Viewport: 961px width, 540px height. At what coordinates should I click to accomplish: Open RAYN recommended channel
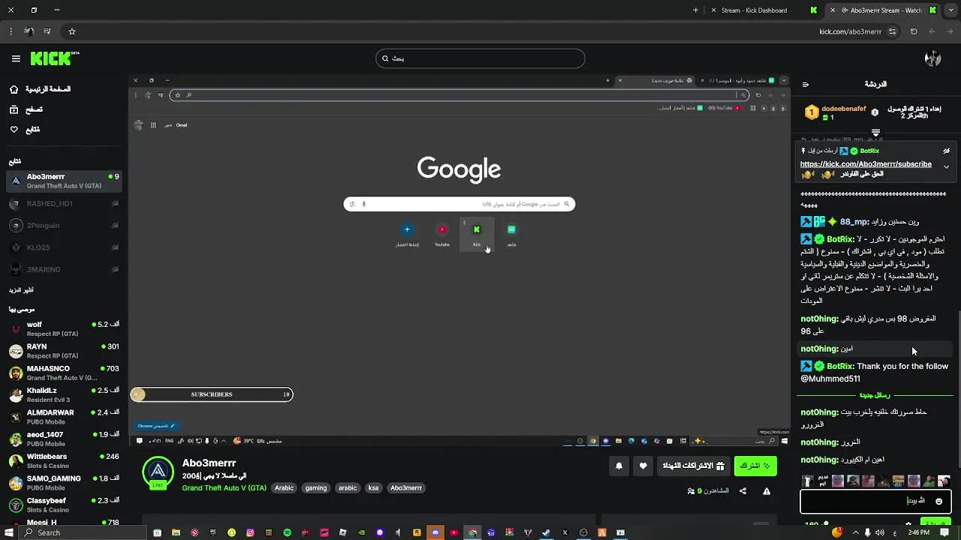pos(64,351)
